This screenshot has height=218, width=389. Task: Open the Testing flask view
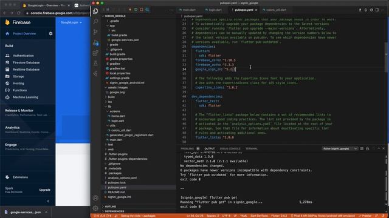(x=95, y=63)
